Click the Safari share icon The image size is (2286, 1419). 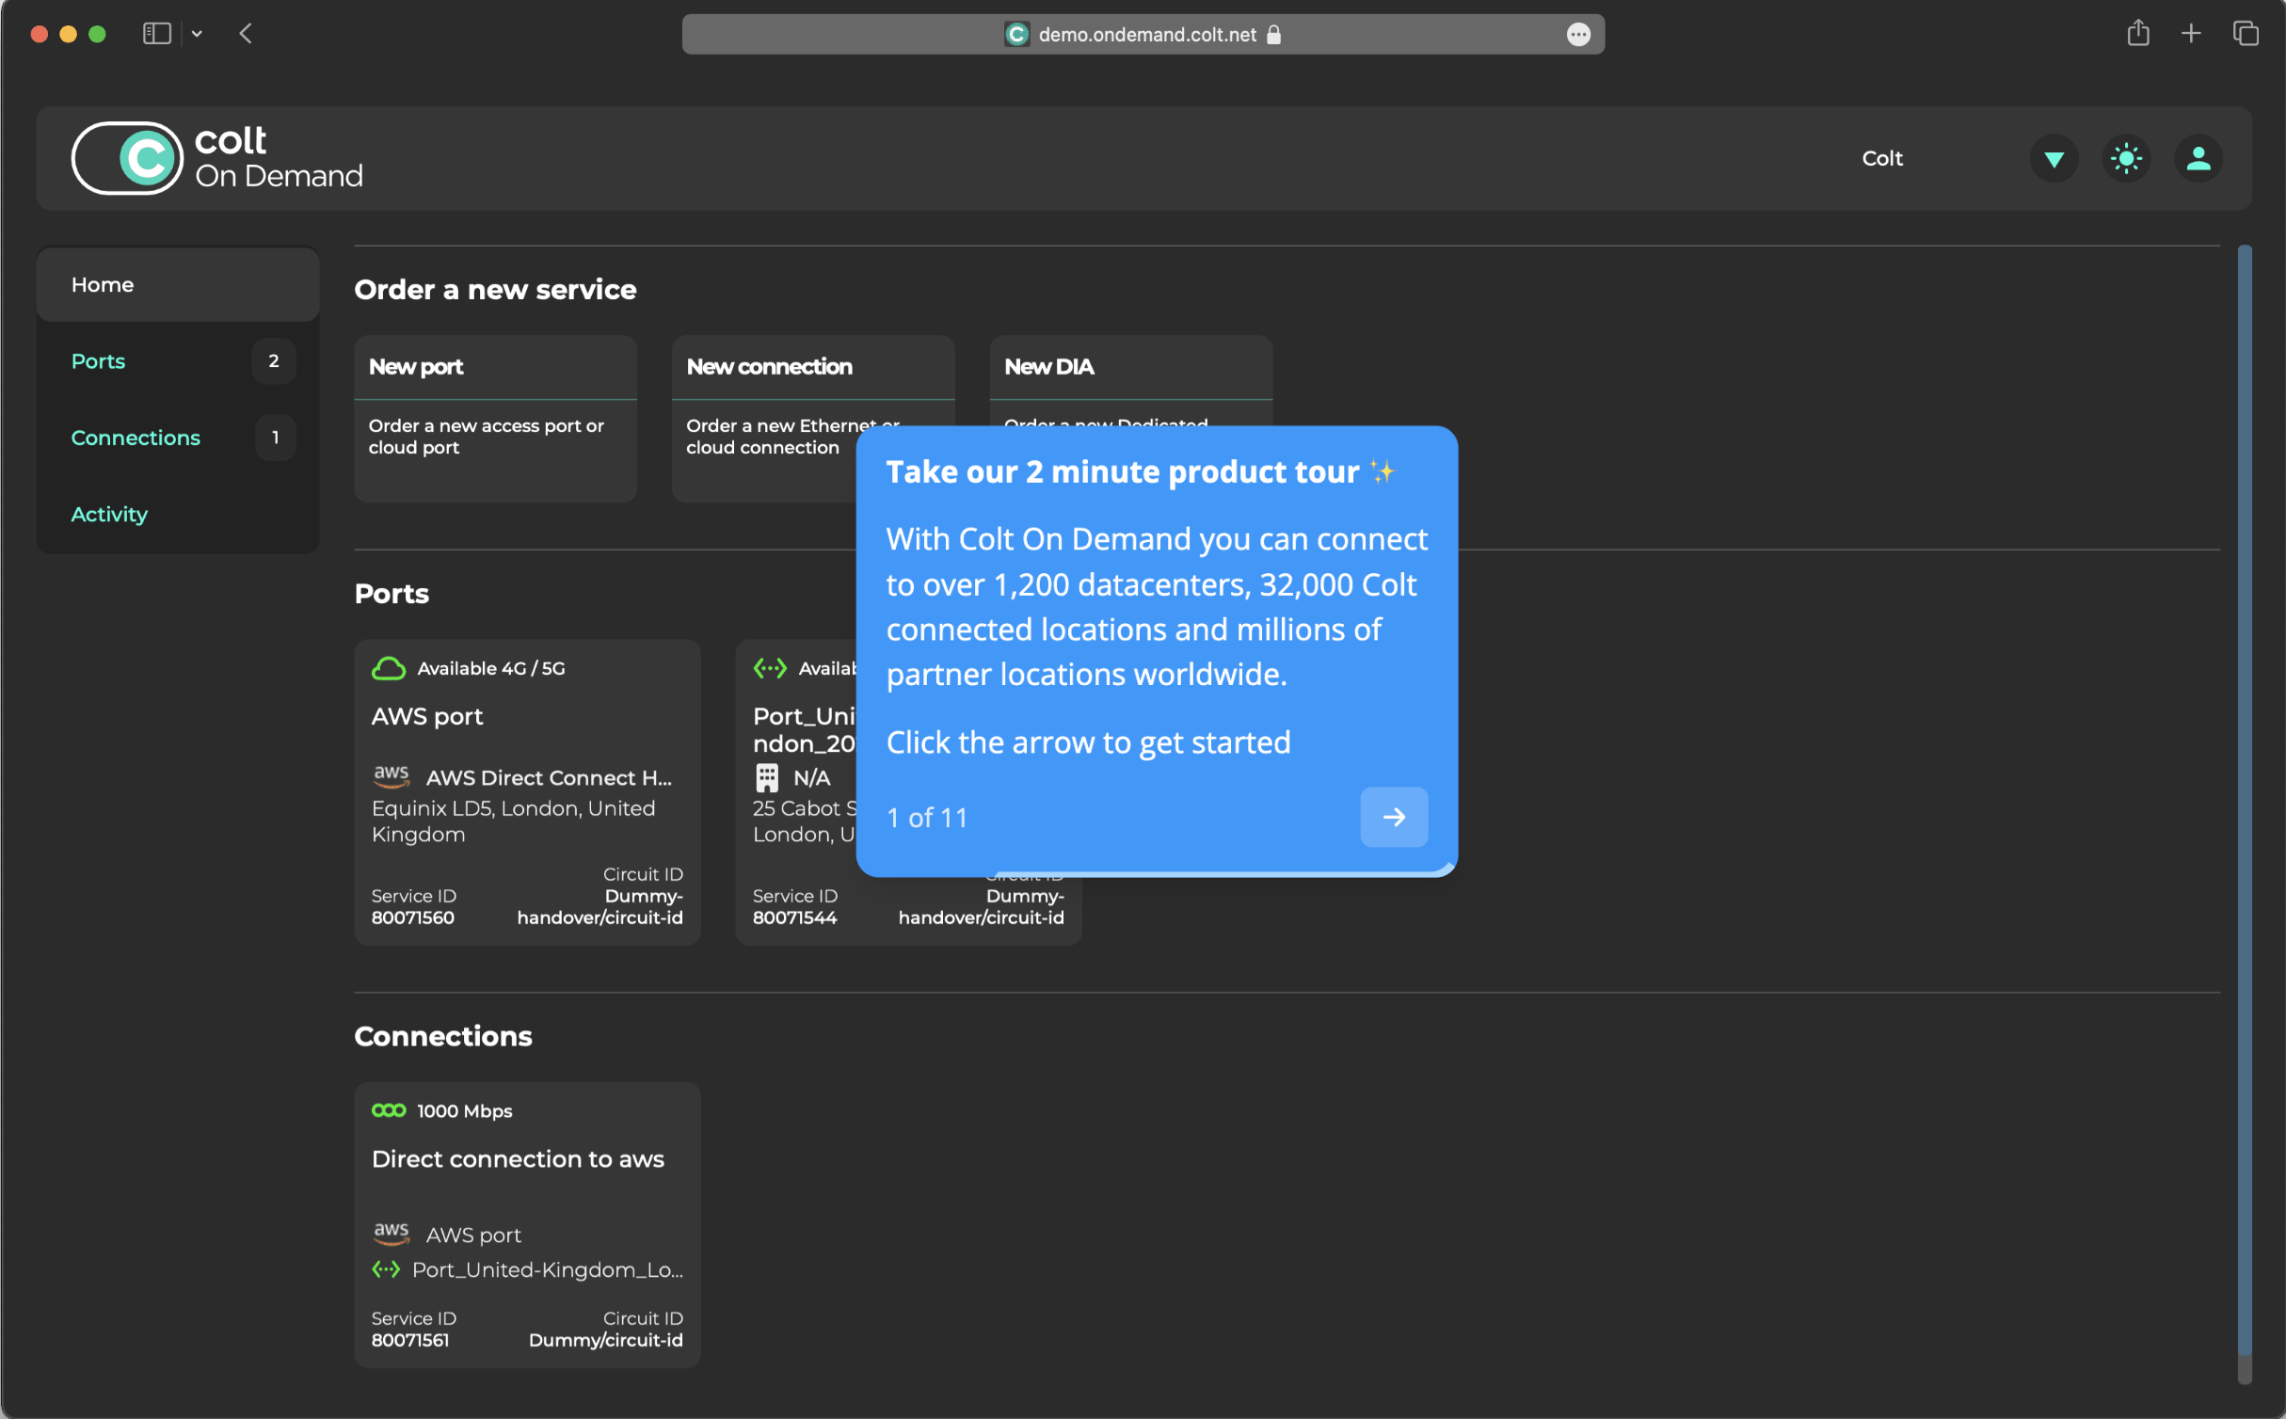[x=2137, y=34]
